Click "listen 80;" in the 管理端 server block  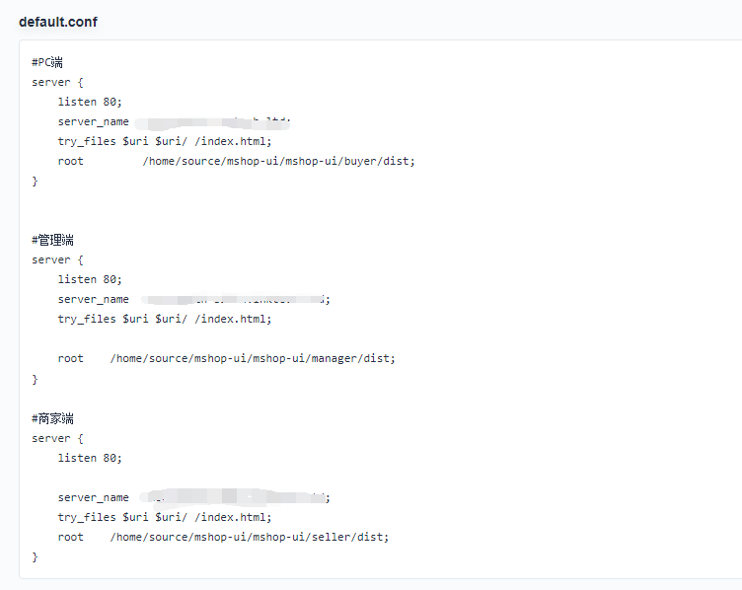pyautogui.click(x=90, y=279)
